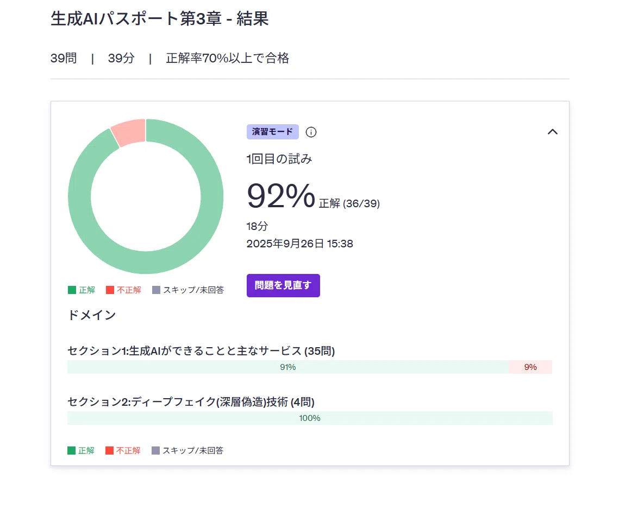
Task: Click the 91% bar of Section 1
Action: pos(288,367)
